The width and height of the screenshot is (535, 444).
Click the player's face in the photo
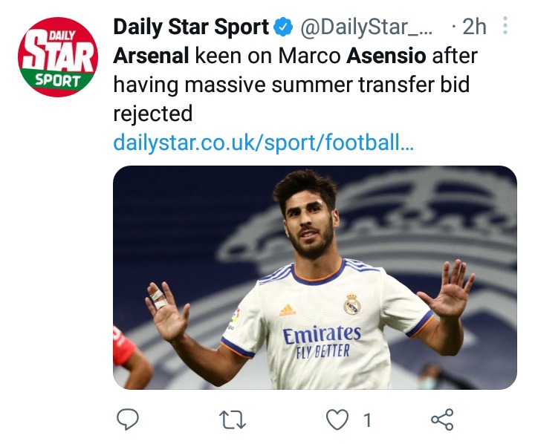click(310, 223)
